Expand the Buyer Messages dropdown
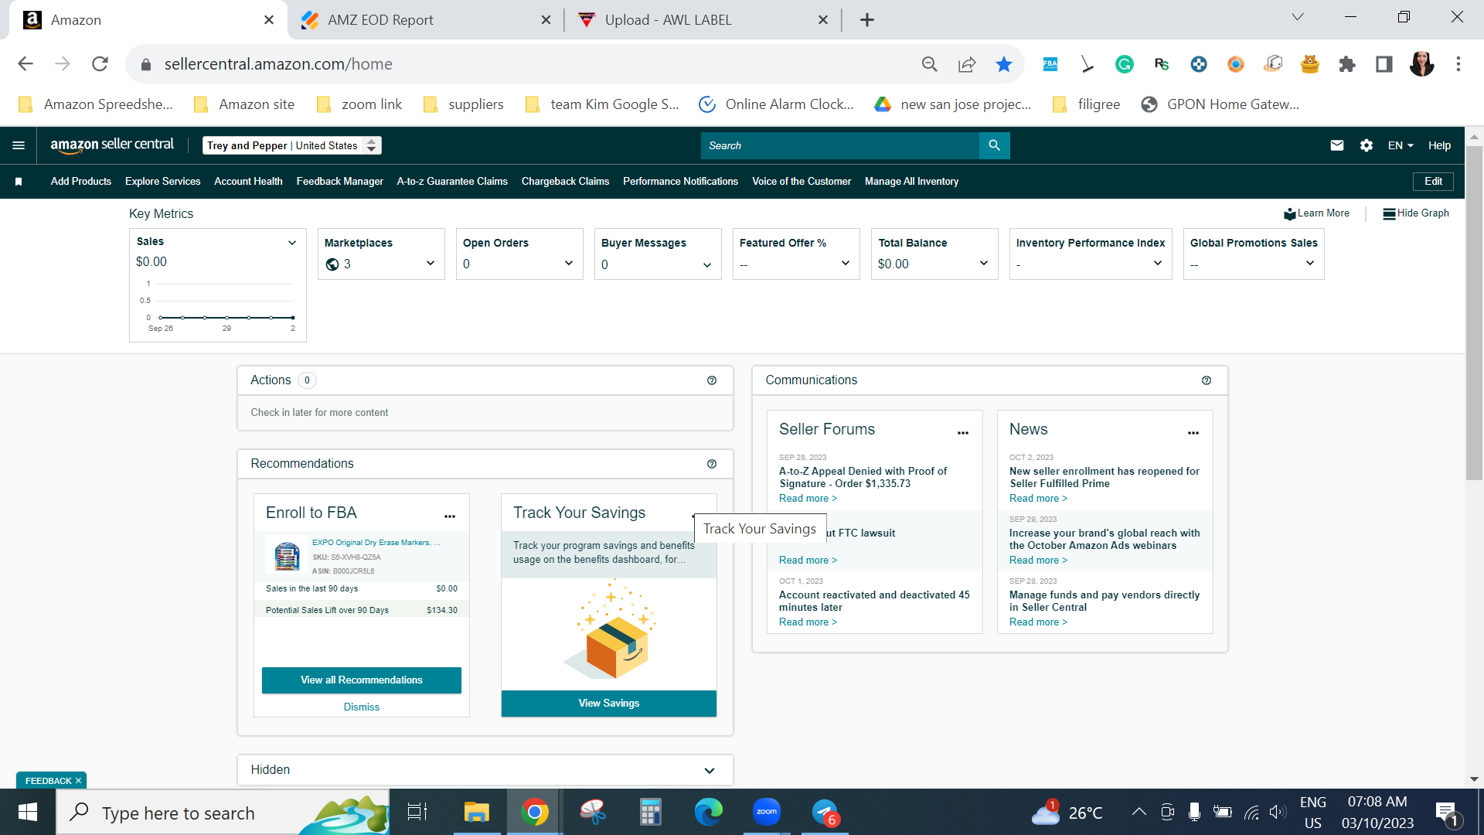The height and width of the screenshot is (835, 1484). coord(707,265)
